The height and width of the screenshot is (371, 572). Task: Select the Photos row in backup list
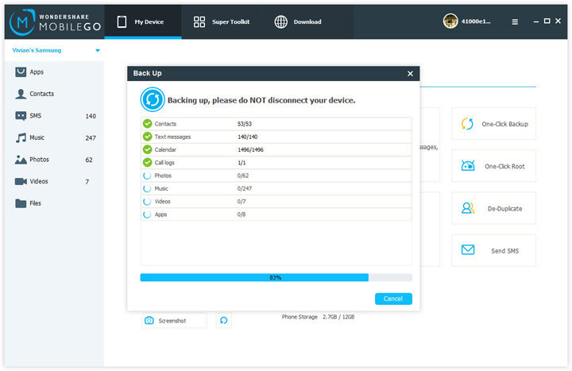[276, 176]
